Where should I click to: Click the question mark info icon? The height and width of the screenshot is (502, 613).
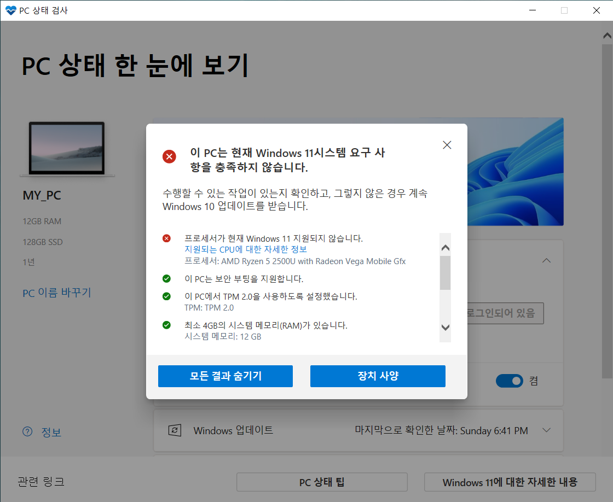tap(27, 431)
